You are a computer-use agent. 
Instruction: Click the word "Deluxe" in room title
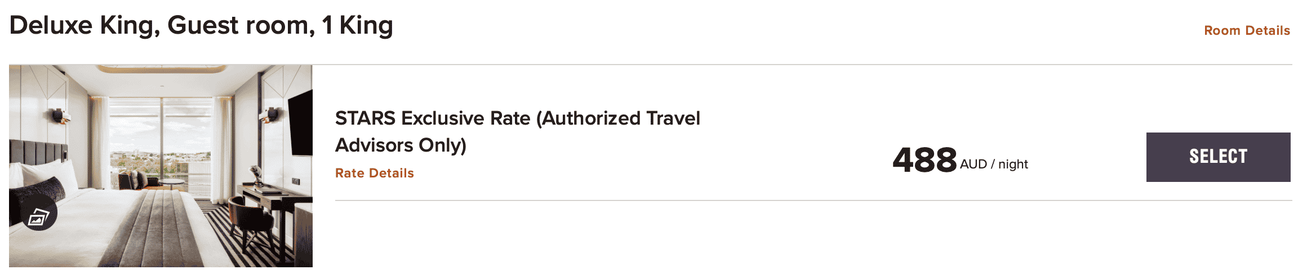[x=51, y=26]
